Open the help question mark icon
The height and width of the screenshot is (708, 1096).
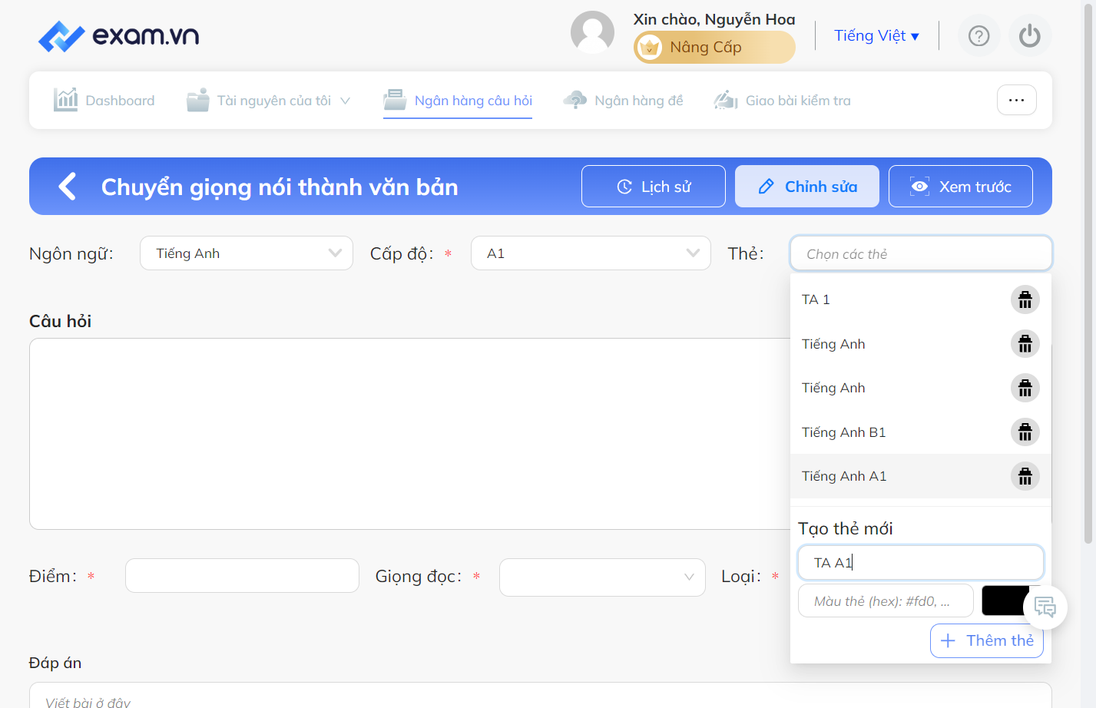[978, 35]
